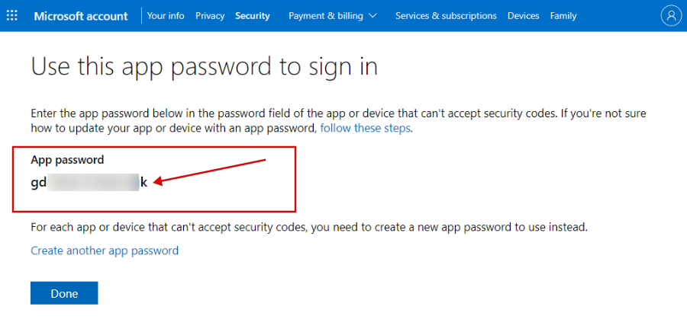Screen dimensions: 687x332
Task: Go to the Family section
Action: (563, 16)
